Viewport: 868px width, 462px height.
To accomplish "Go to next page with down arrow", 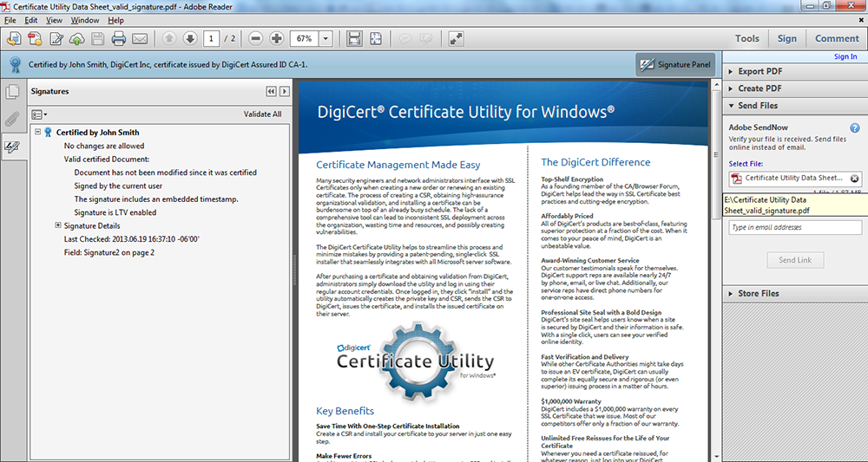I will (190, 39).
